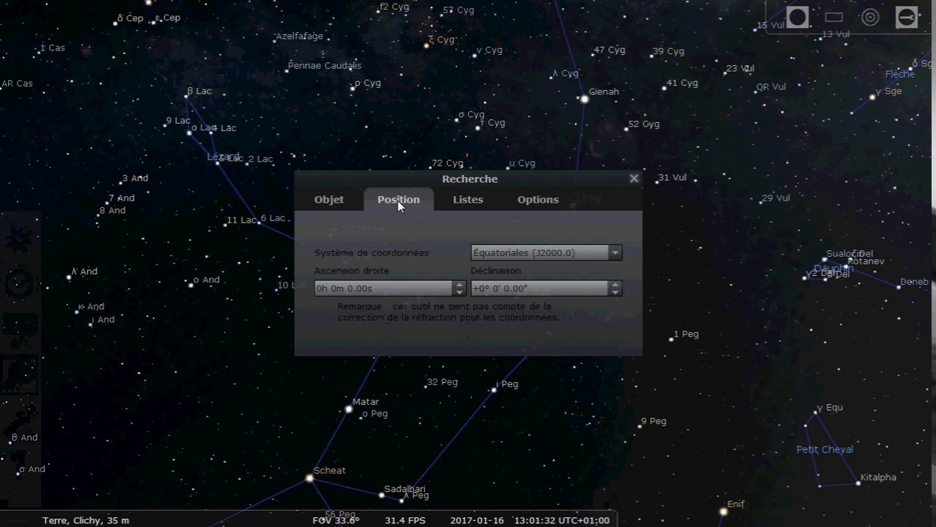Click the 'Flèche' constellation label
The width and height of the screenshot is (936, 527).
pyautogui.click(x=899, y=74)
